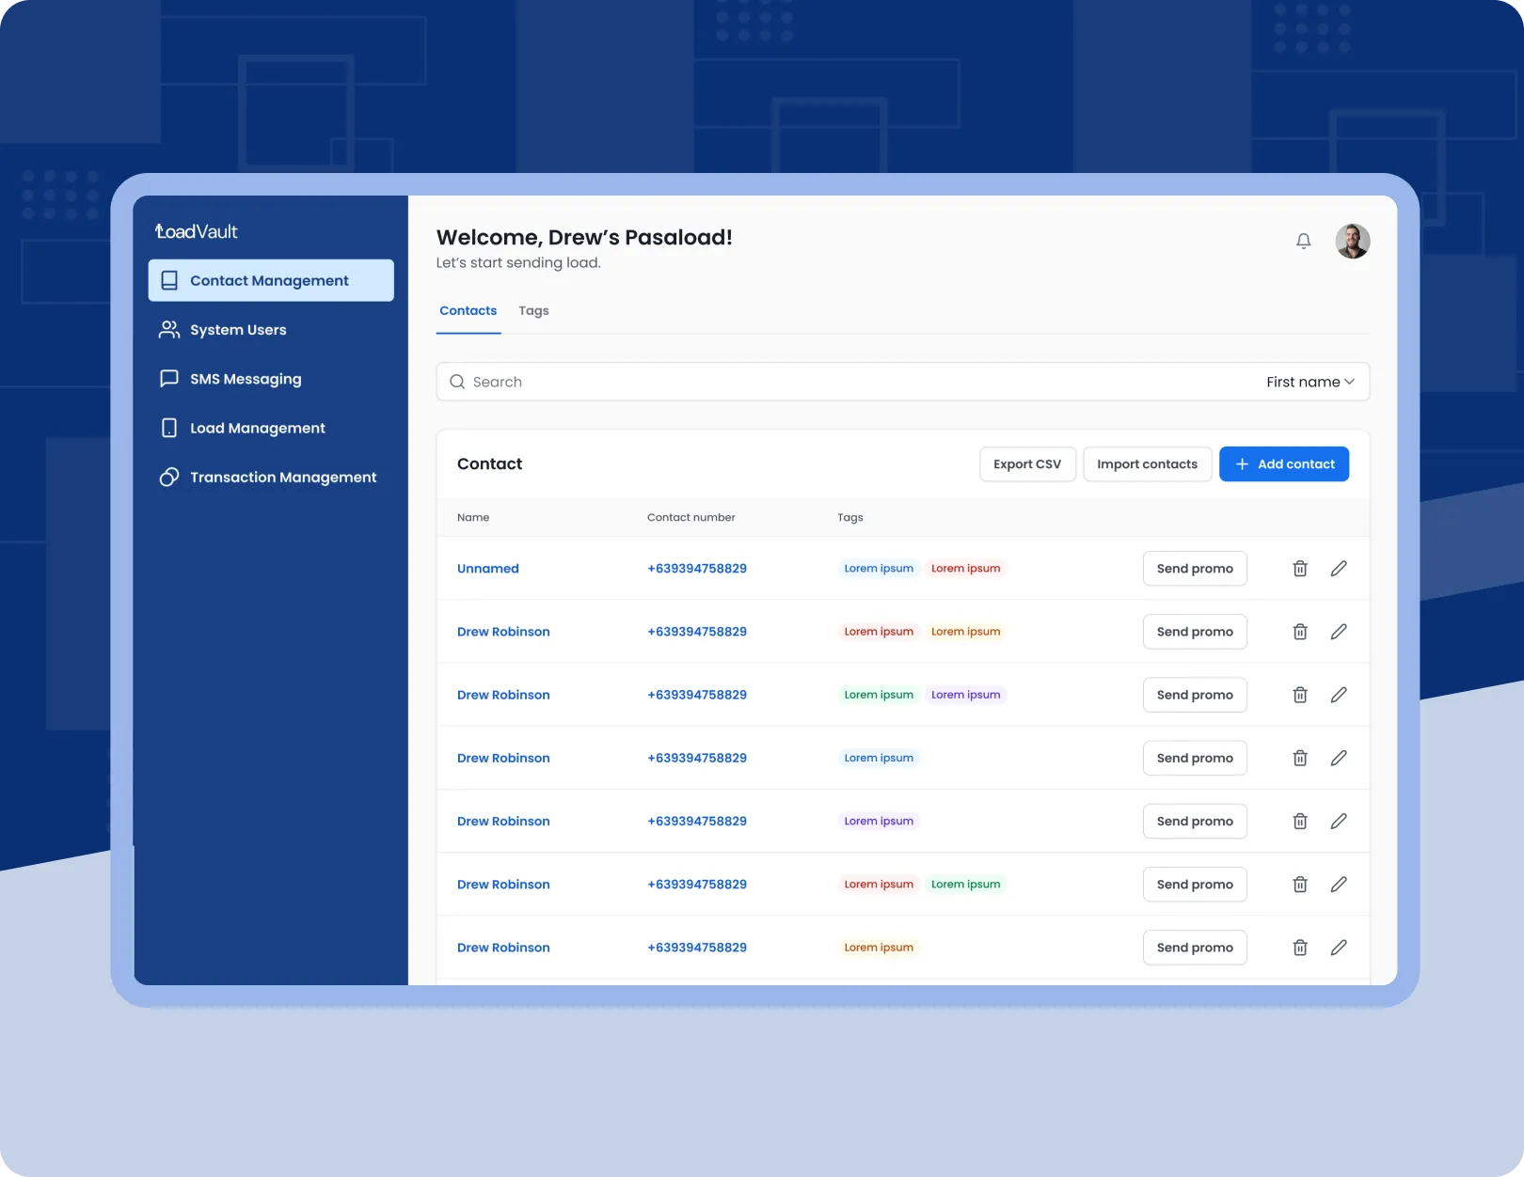Click the notification bell icon
Viewport: 1524px width, 1177px height.
(x=1303, y=242)
